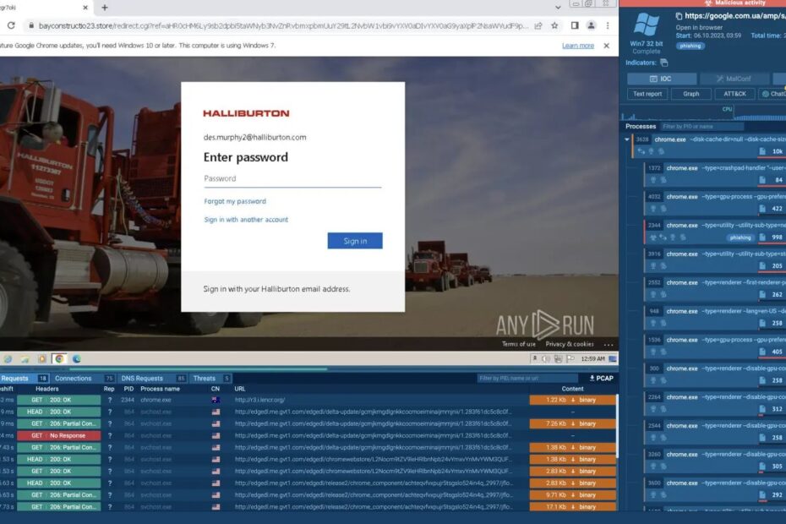
Task: Open the share icon in address bar
Action: (538, 25)
